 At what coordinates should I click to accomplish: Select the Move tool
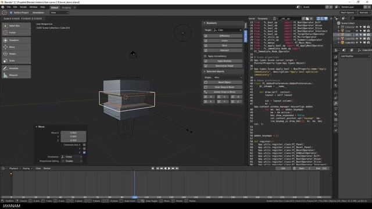pyautogui.click(x=16, y=47)
